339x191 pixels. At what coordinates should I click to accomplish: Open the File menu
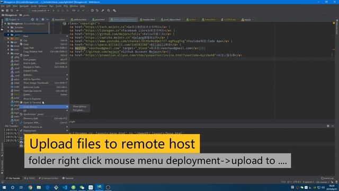[3, 6]
